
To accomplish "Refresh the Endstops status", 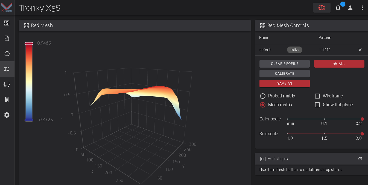I will (360, 159).
